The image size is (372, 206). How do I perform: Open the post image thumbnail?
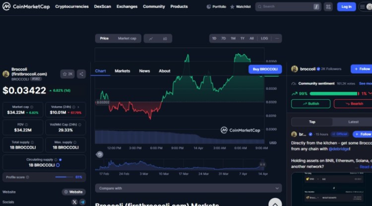pos(332,189)
